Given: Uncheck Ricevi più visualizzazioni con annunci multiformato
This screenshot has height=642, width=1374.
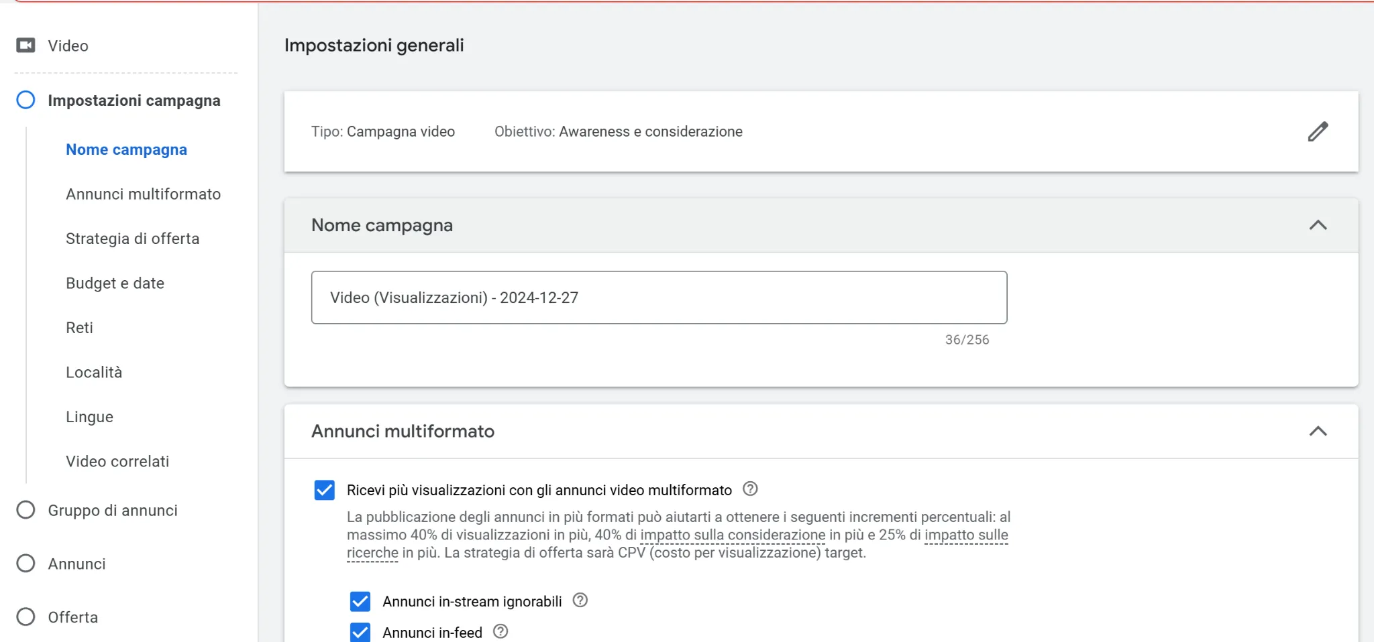Looking at the screenshot, I should click(x=325, y=490).
